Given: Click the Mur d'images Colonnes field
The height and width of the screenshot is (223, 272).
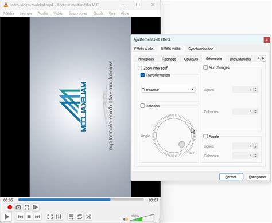Looking at the screenshot, I should point(245,111).
